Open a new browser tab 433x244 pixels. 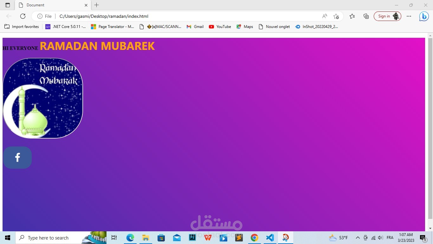click(96, 5)
